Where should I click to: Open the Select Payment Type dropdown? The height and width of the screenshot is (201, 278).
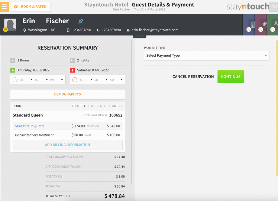click(x=207, y=56)
